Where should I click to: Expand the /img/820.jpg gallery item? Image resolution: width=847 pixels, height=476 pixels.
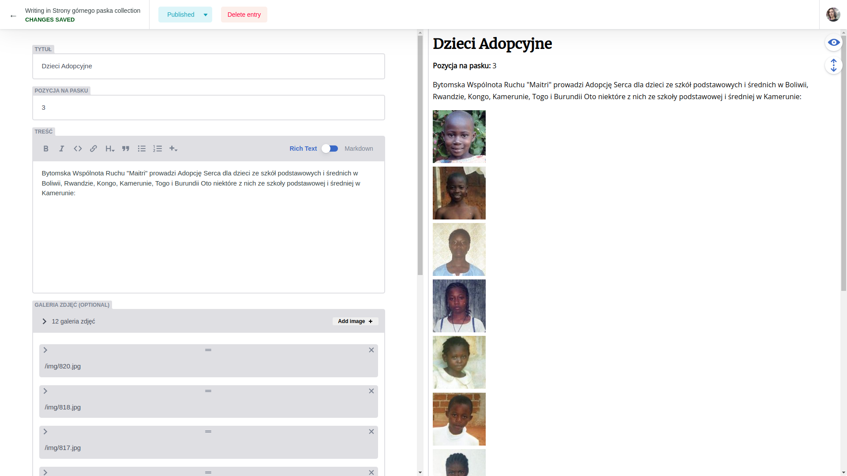click(45, 350)
